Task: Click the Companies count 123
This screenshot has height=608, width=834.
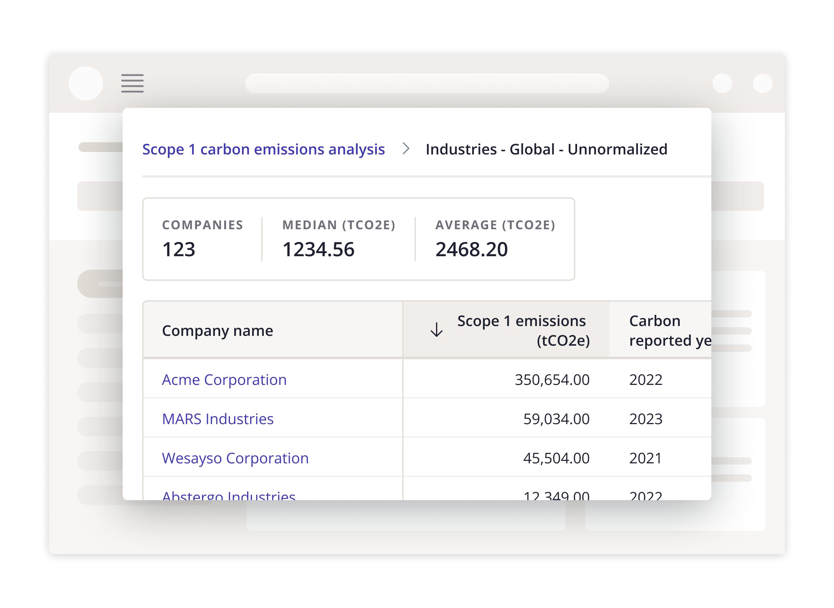Action: [x=178, y=249]
